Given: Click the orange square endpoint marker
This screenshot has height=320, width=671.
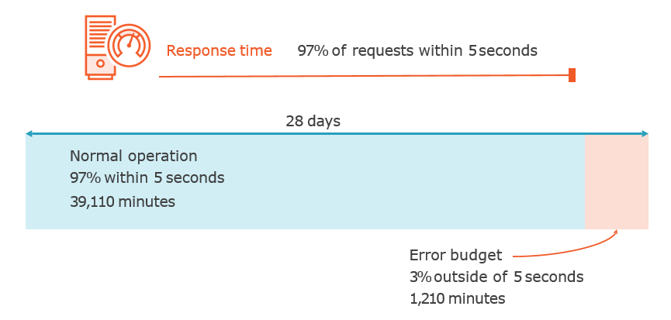Looking at the screenshot, I should click(572, 74).
